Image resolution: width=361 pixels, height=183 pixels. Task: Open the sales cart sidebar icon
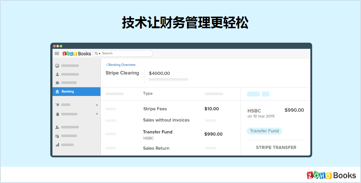pos(57,105)
